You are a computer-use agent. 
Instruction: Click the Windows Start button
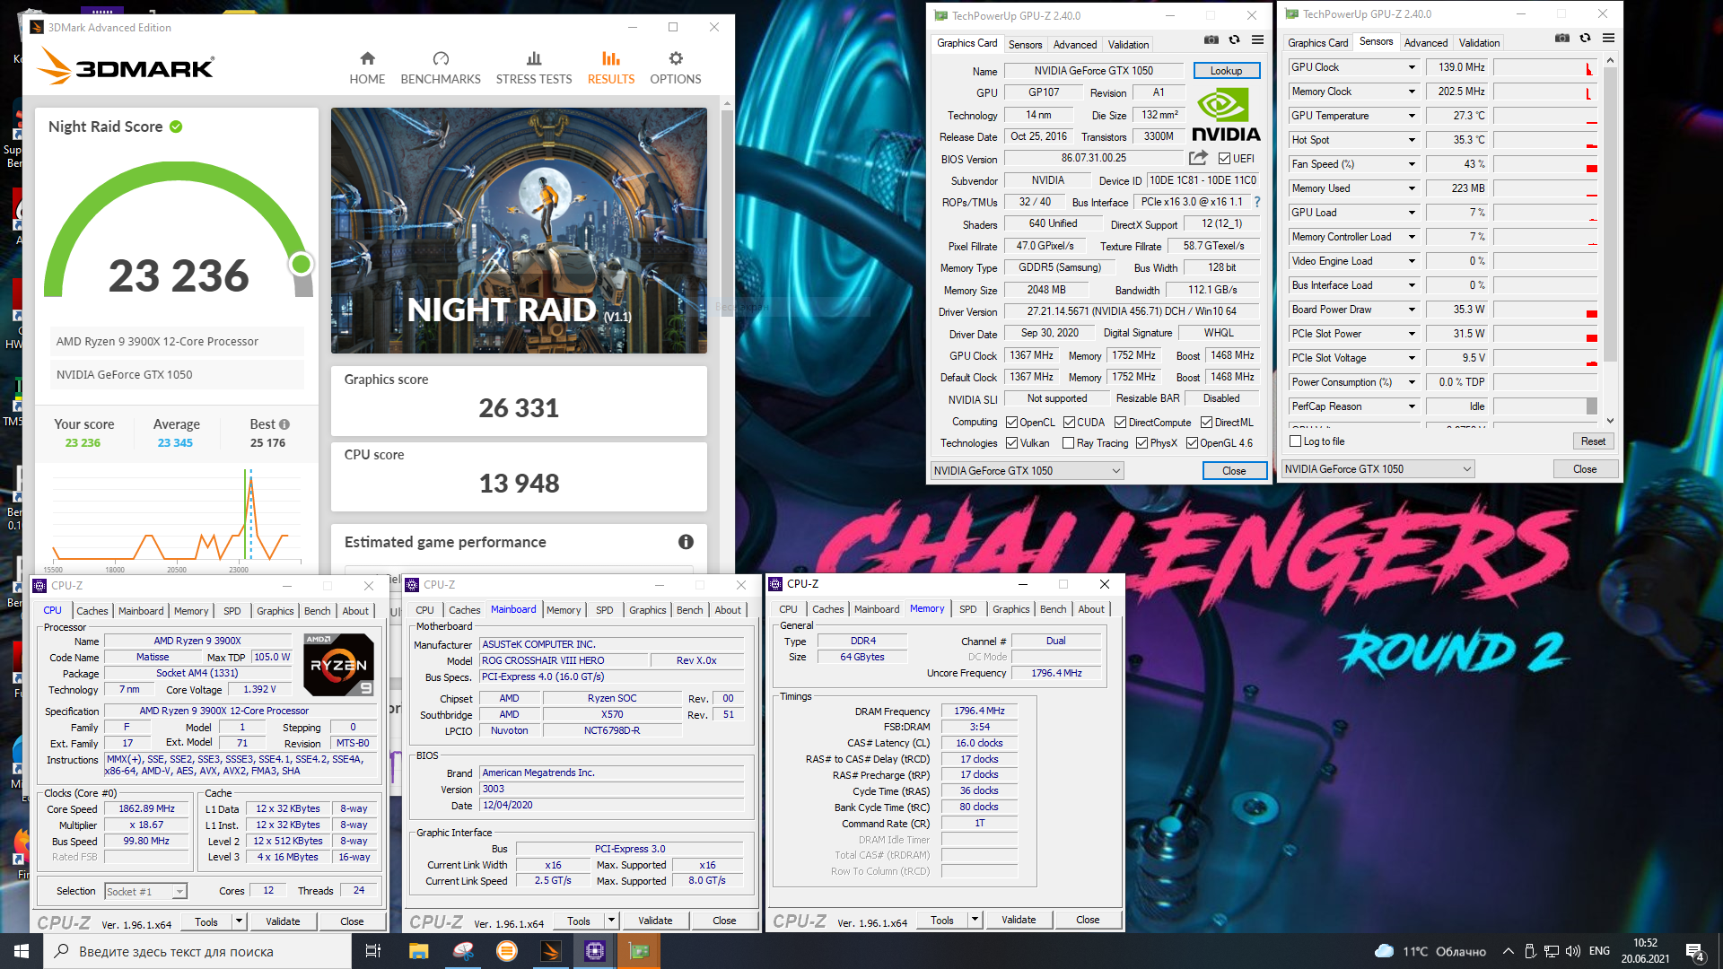tap(22, 951)
